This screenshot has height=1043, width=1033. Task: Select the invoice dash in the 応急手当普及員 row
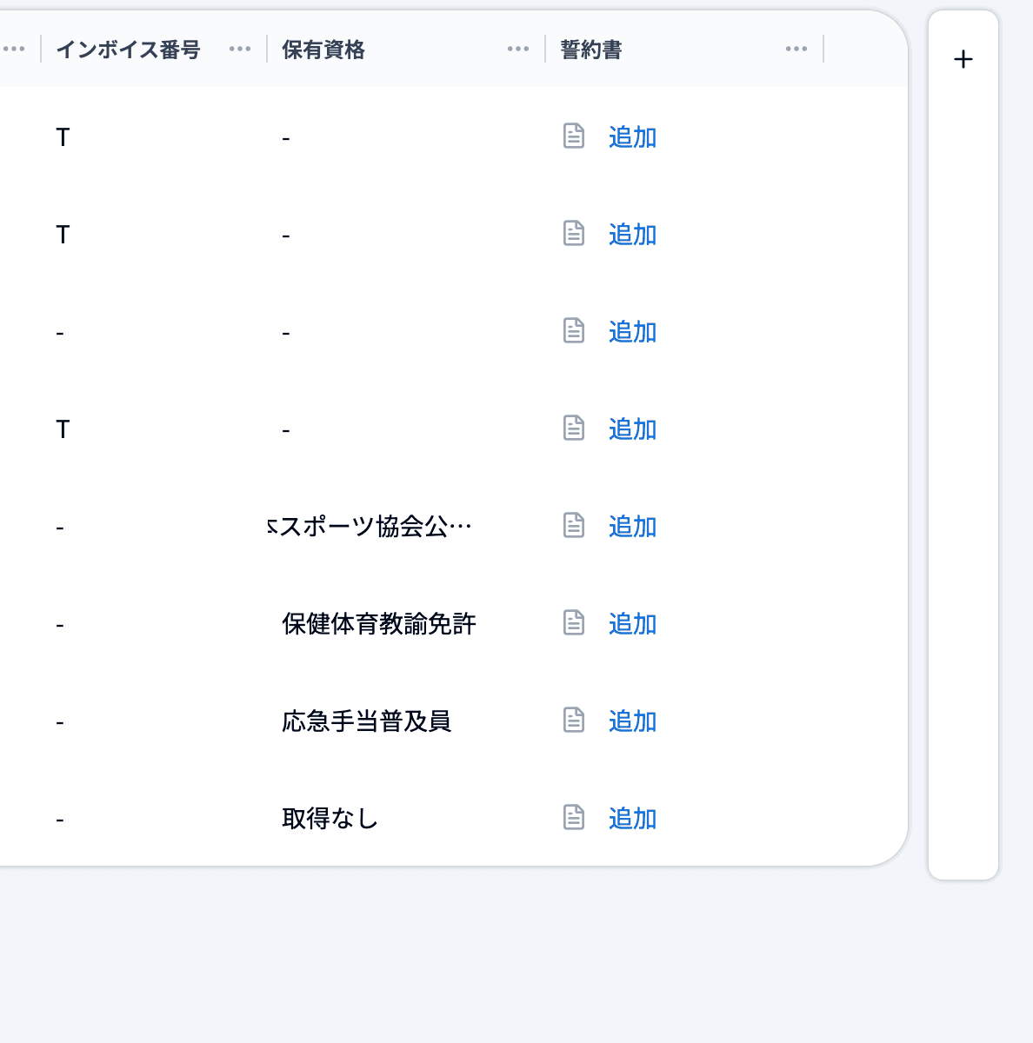click(60, 722)
